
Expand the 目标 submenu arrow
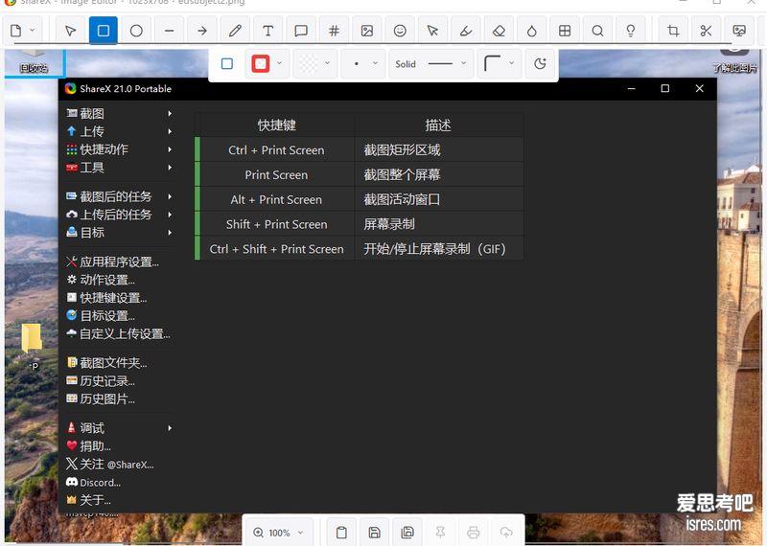[170, 233]
